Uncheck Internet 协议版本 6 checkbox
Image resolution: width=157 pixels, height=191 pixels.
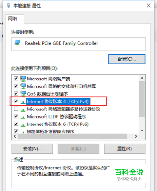tap(16, 124)
